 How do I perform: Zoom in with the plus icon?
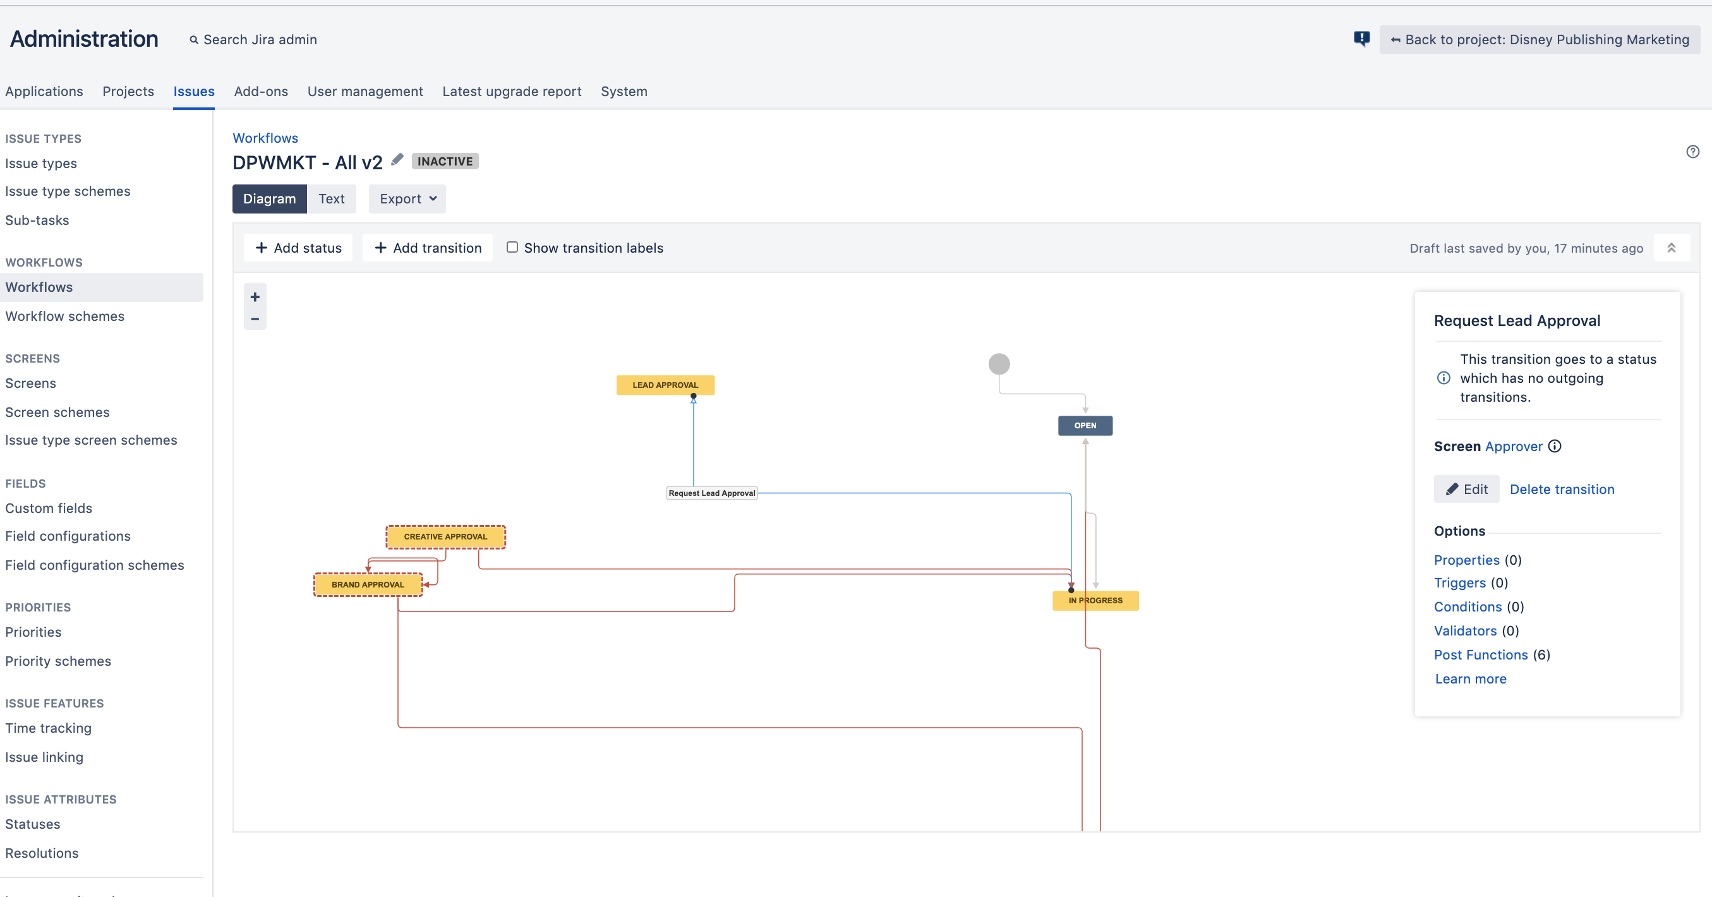coord(255,297)
